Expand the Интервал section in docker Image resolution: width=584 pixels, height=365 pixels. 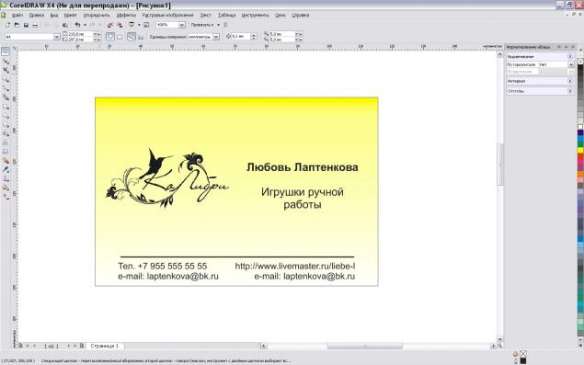click(x=570, y=81)
